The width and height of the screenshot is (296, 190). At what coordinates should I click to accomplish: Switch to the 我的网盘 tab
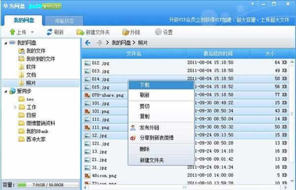click(x=24, y=20)
